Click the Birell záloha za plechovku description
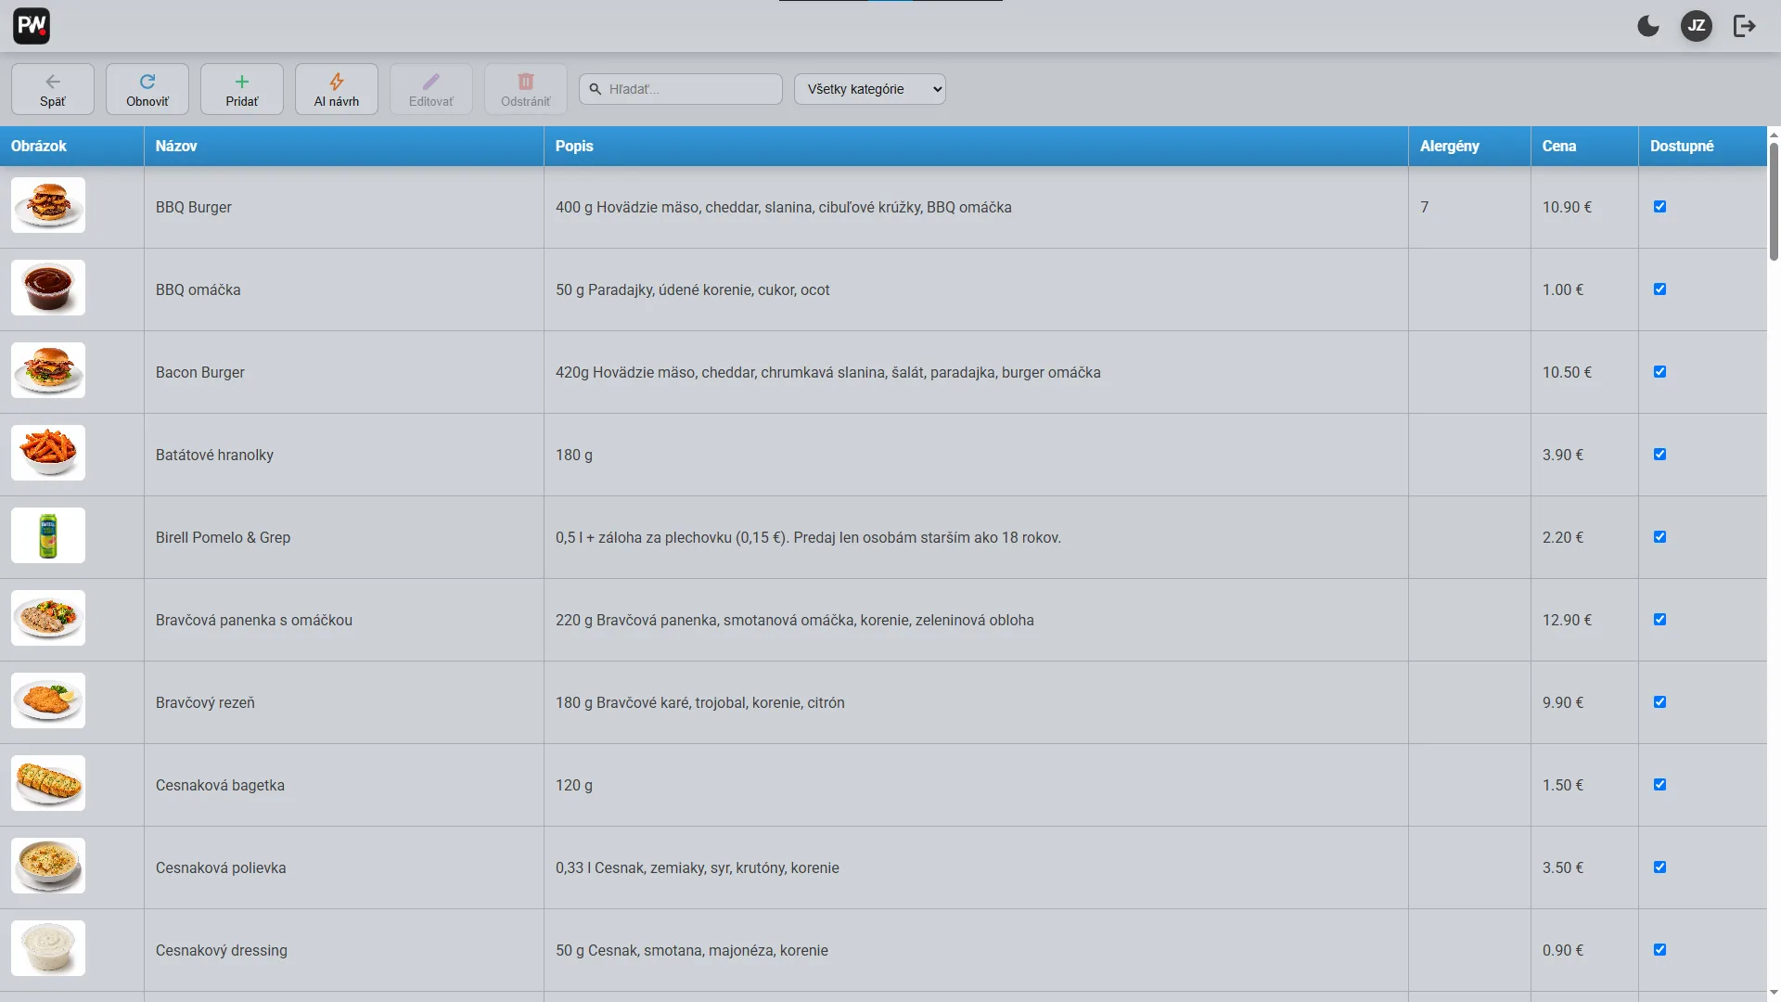 pyautogui.click(x=808, y=537)
